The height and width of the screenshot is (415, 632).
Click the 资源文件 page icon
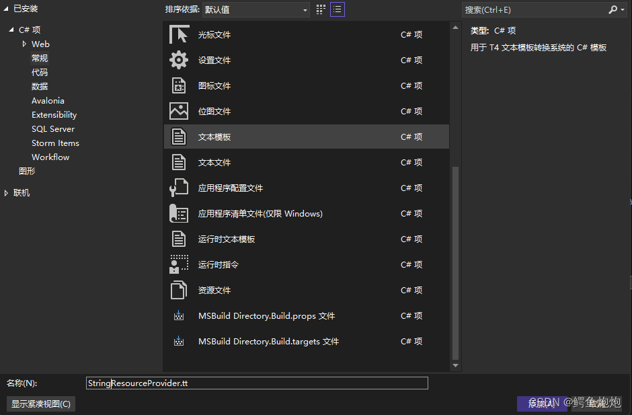(178, 289)
